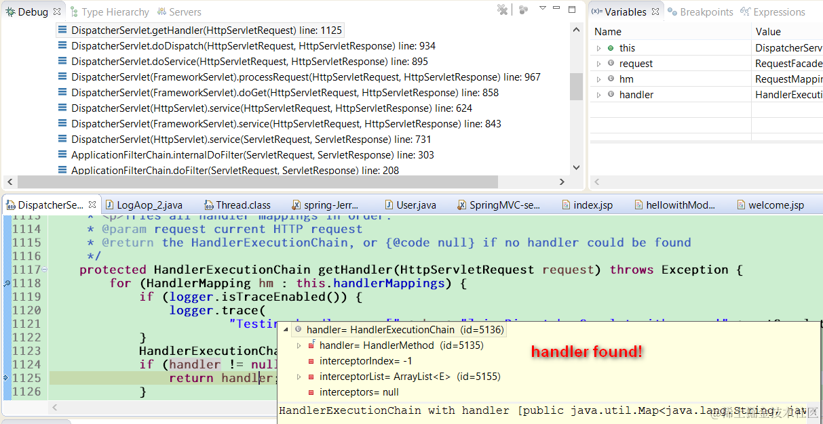Expand the 'request' variable

[598, 64]
